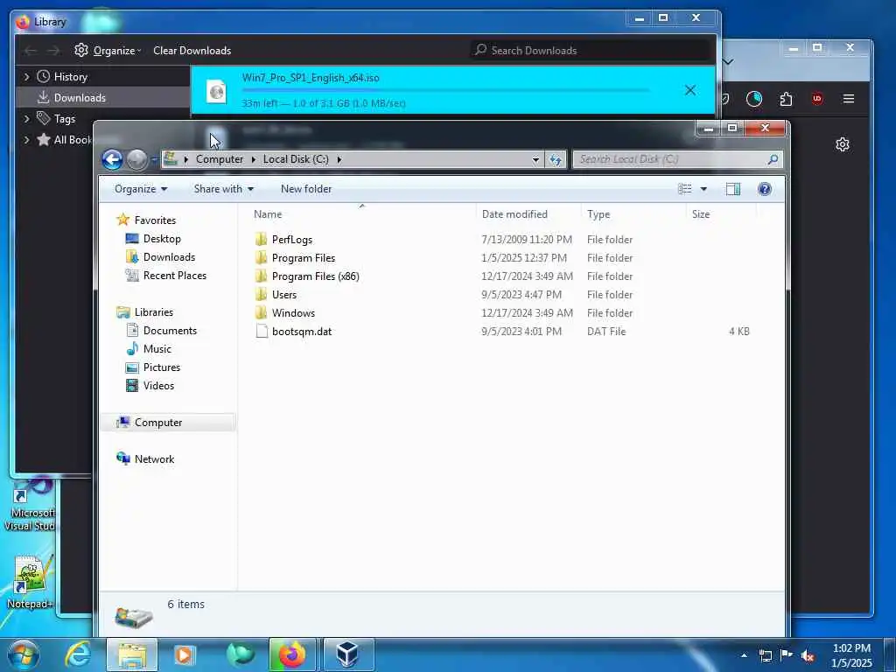Click the uBlock Origin toolbar icon

point(817,99)
